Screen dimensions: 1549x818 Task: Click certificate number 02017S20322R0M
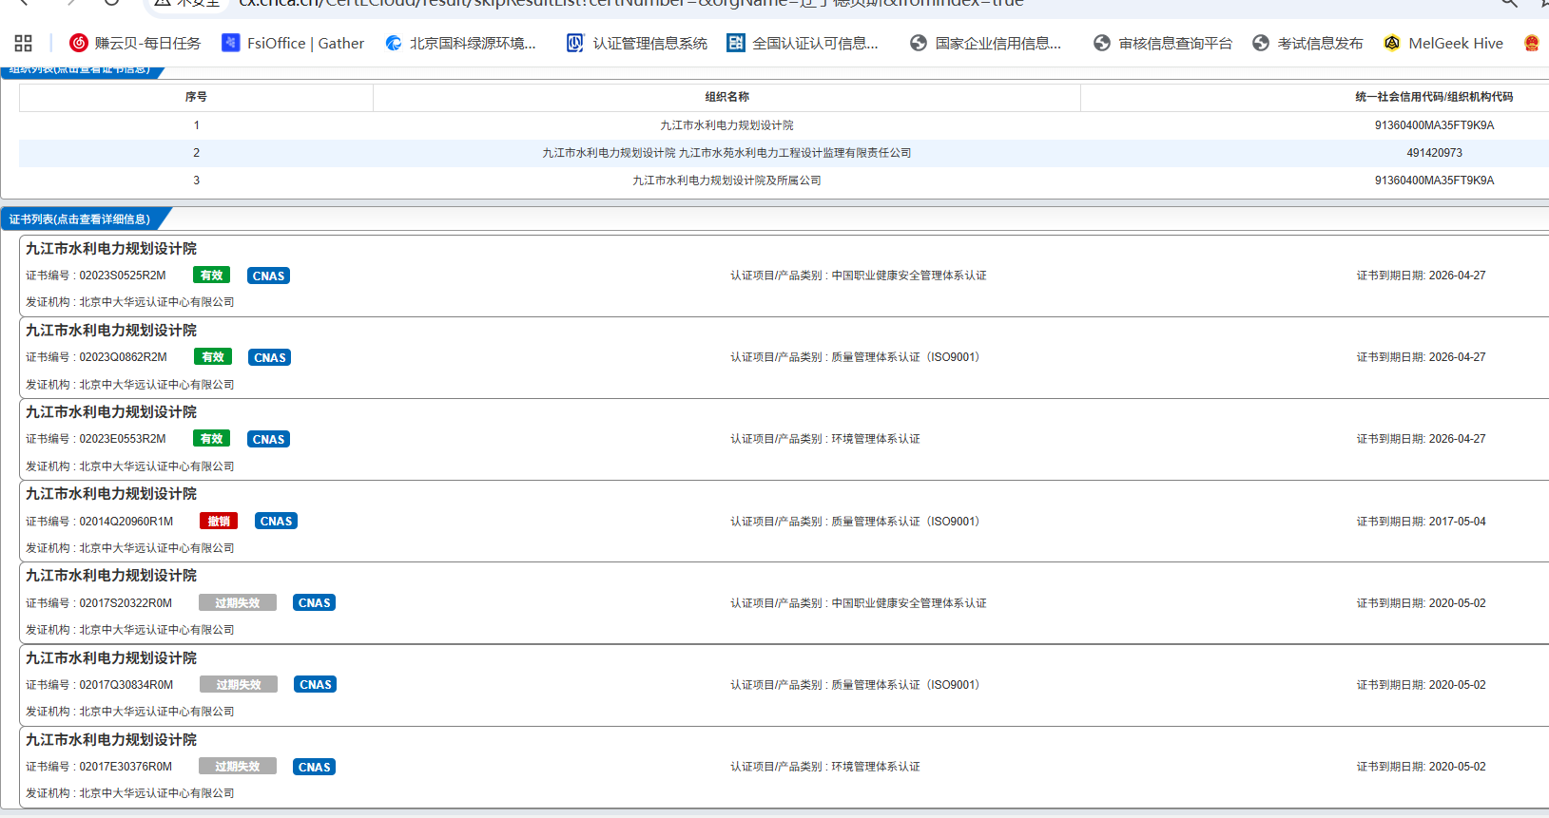[x=126, y=603]
